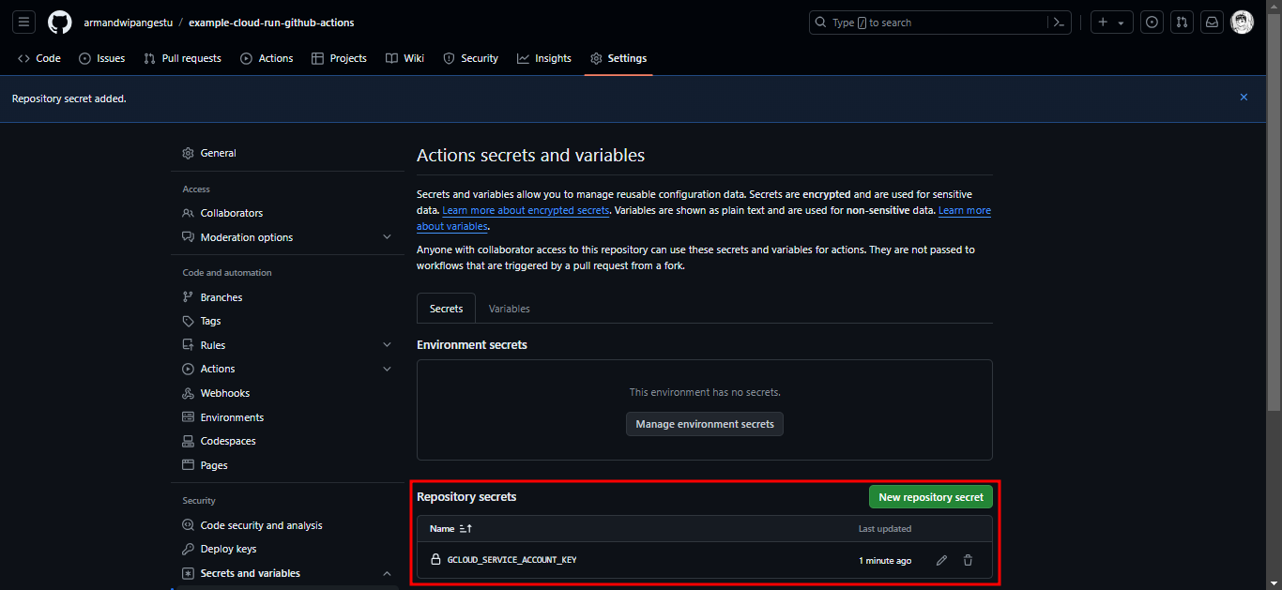Open the command palette terminal icon
The image size is (1282, 590).
click(x=1059, y=22)
